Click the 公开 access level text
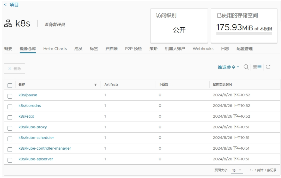The height and width of the screenshot is (178, 281). 179,30
